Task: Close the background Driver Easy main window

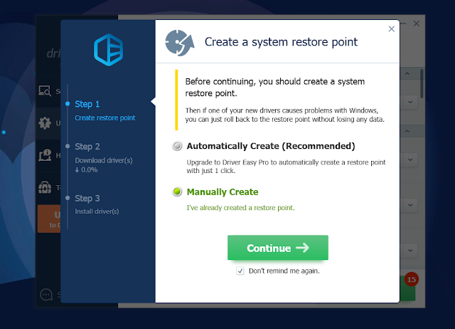Action: tap(417, 23)
